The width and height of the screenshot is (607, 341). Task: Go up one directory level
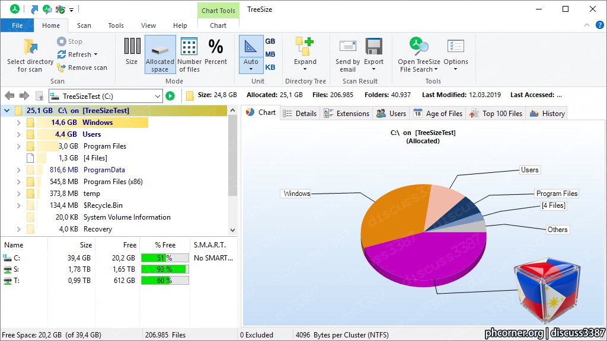[39, 95]
